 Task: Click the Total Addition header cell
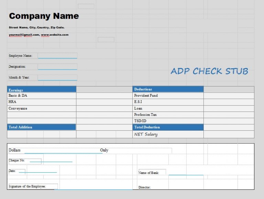tap(42, 127)
